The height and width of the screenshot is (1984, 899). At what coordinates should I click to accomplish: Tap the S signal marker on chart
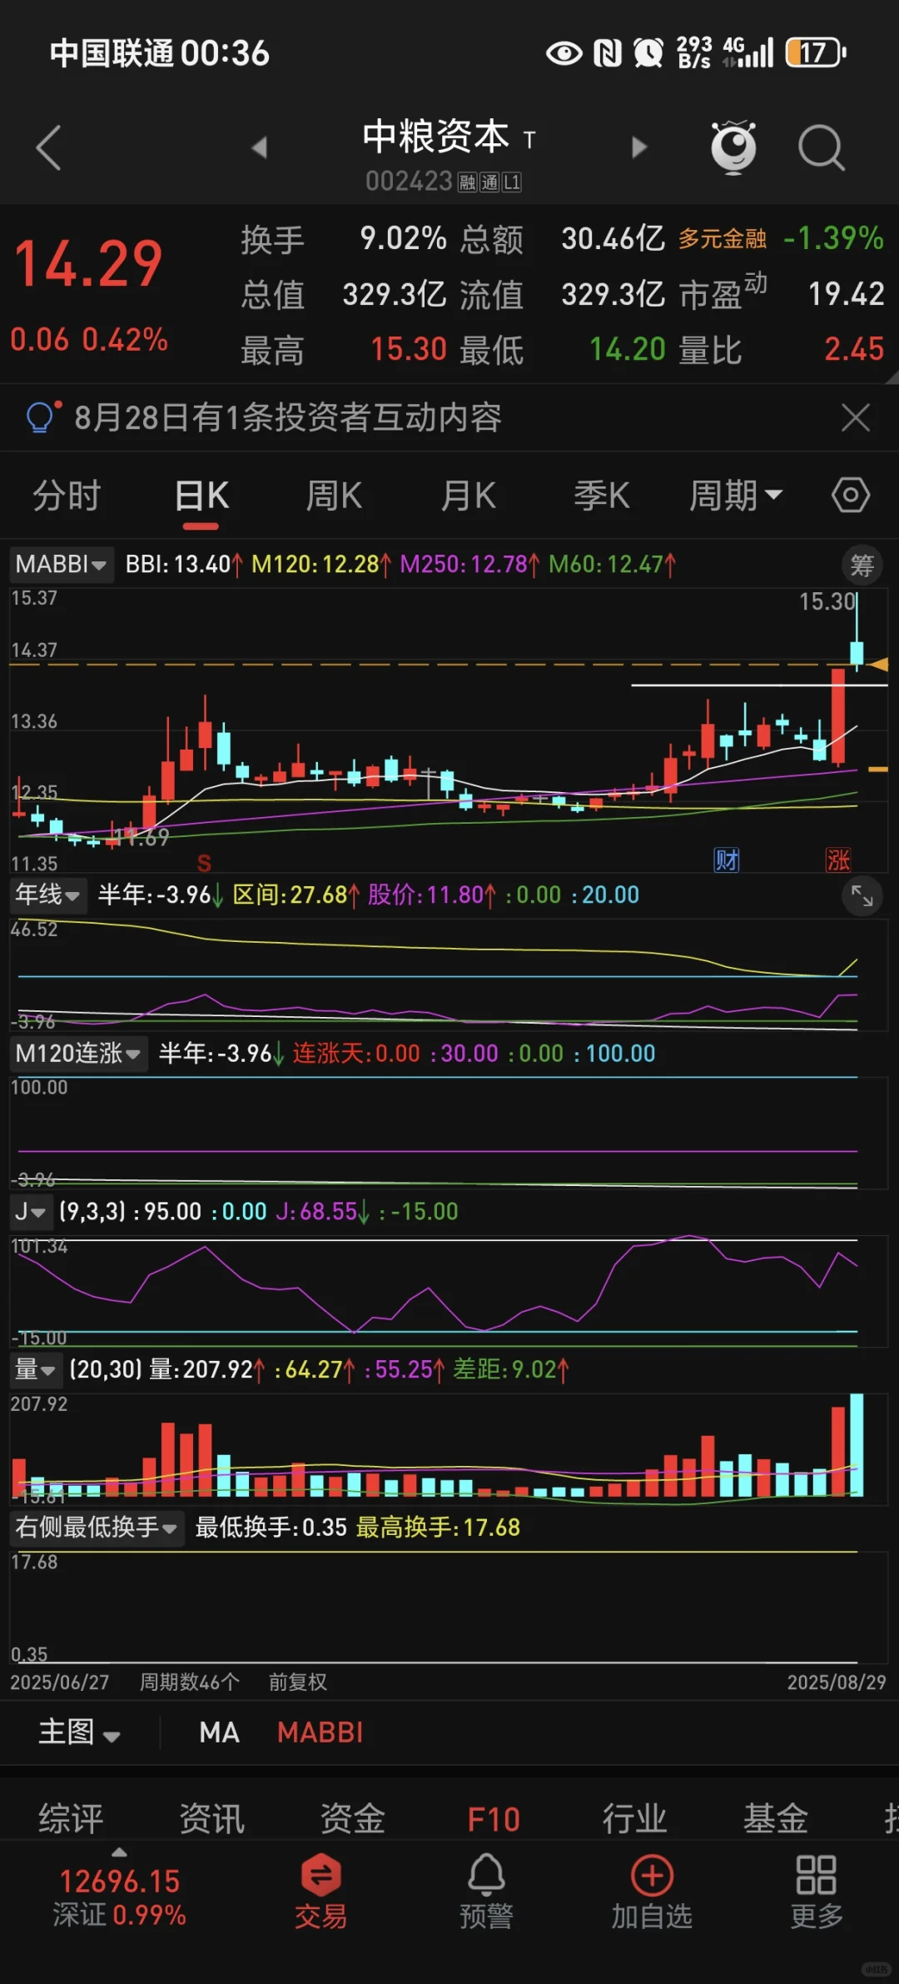tap(204, 863)
